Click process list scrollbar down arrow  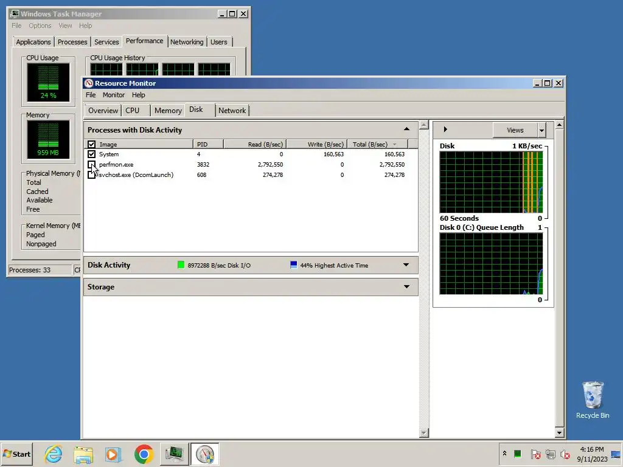coord(424,432)
